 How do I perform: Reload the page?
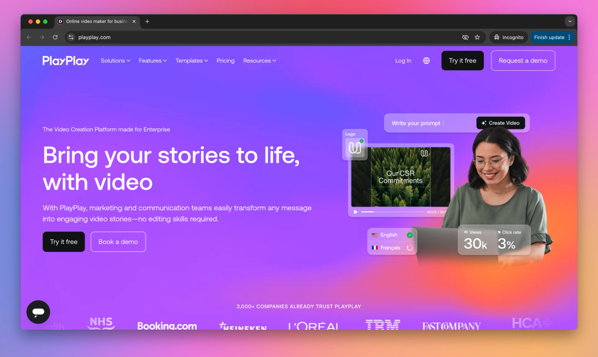coord(55,37)
